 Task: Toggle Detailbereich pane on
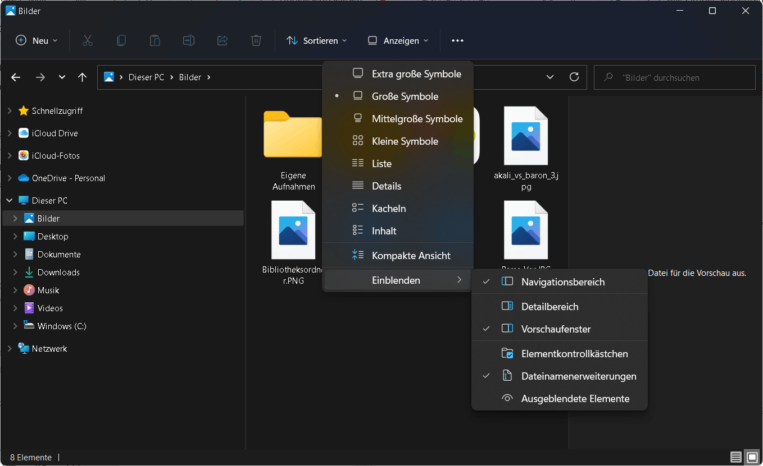point(560,307)
